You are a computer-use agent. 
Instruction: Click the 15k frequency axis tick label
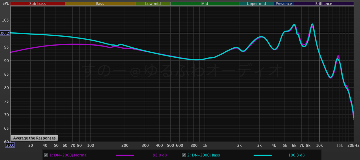pos(339,145)
